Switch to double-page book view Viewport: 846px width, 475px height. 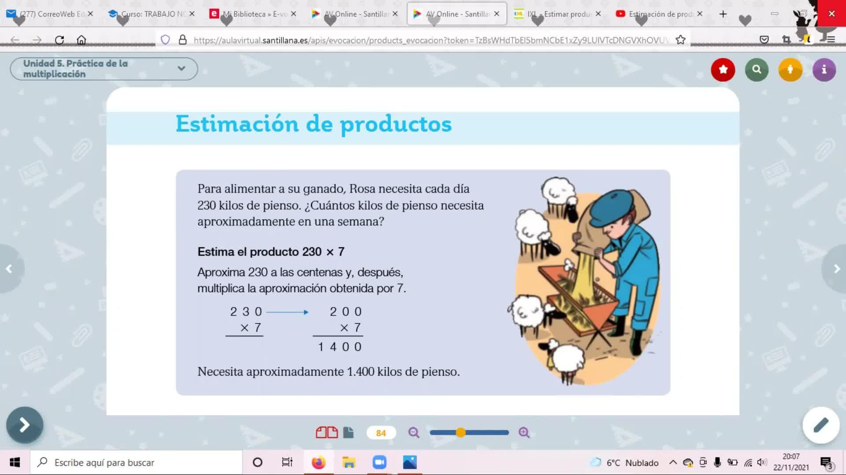pos(327,433)
